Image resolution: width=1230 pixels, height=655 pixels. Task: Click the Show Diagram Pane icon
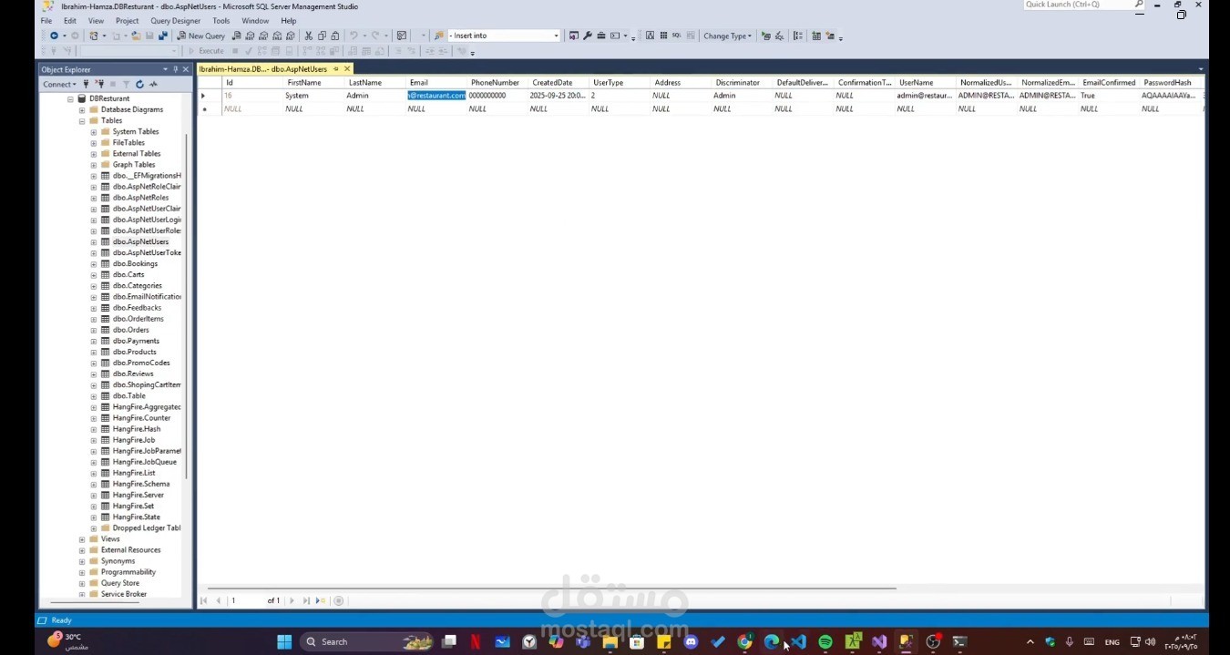click(651, 36)
